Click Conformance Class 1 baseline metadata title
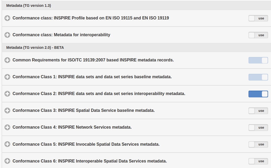 coord(92,77)
